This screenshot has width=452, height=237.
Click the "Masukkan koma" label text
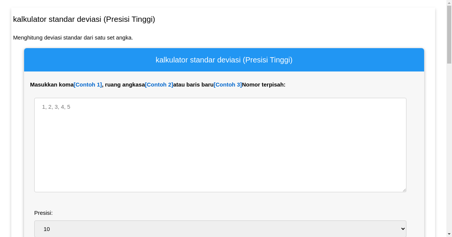52,85
